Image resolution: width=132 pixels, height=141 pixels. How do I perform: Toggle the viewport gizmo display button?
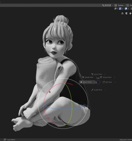pos(120,8)
